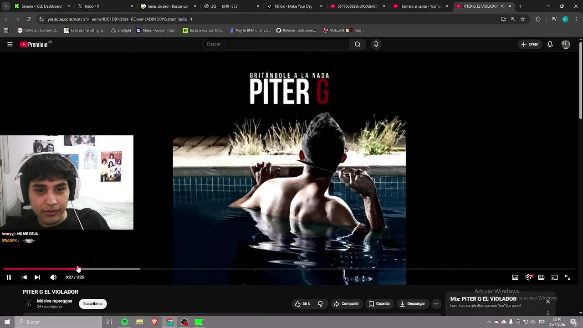Viewport: 583px width, 328px height.
Task: Open media control toolbar icon
Action: pyautogui.click(x=554, y=19)
